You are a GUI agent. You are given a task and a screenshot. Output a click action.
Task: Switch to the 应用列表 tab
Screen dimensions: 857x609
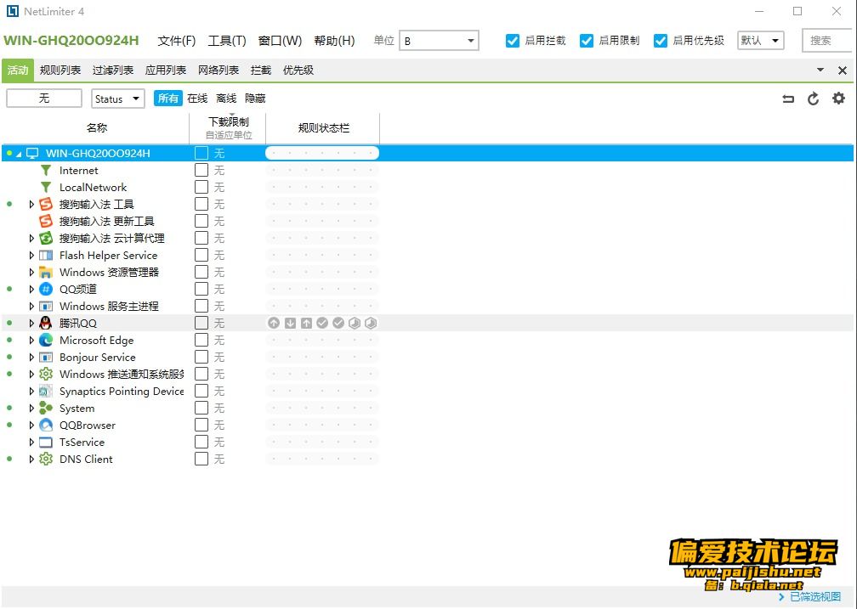coord(166,70)
